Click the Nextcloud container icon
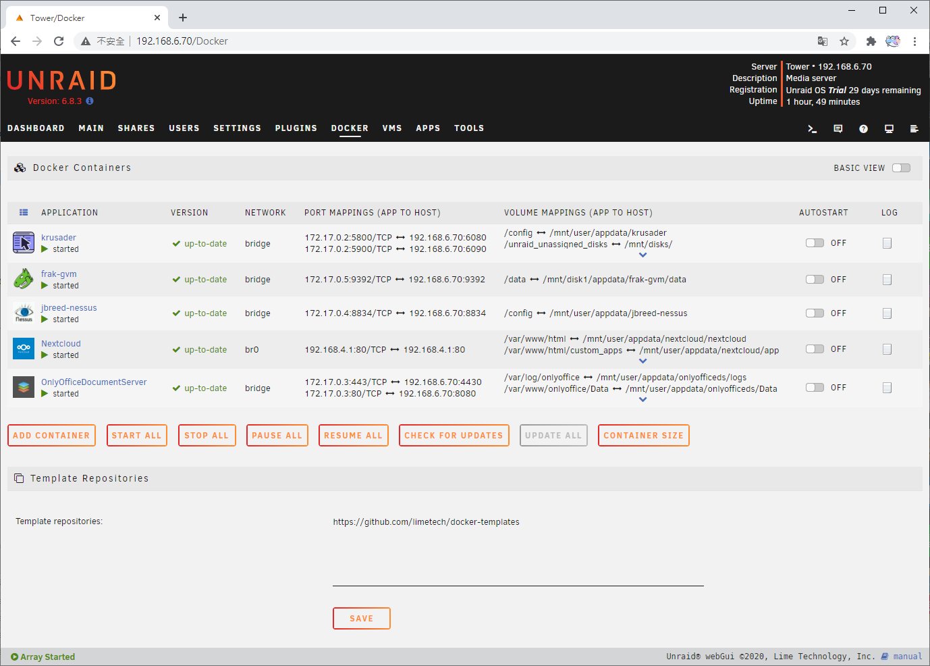 pos(24,349)
